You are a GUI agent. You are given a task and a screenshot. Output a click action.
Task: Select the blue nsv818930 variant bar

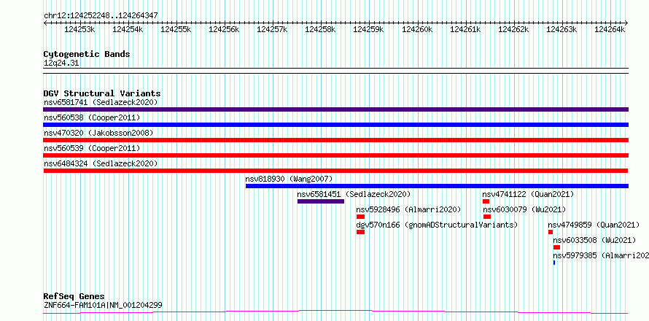[437, 186]
